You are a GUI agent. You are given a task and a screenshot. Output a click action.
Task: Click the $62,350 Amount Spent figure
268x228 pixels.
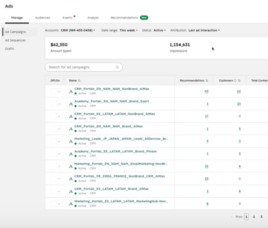[59, 45]
